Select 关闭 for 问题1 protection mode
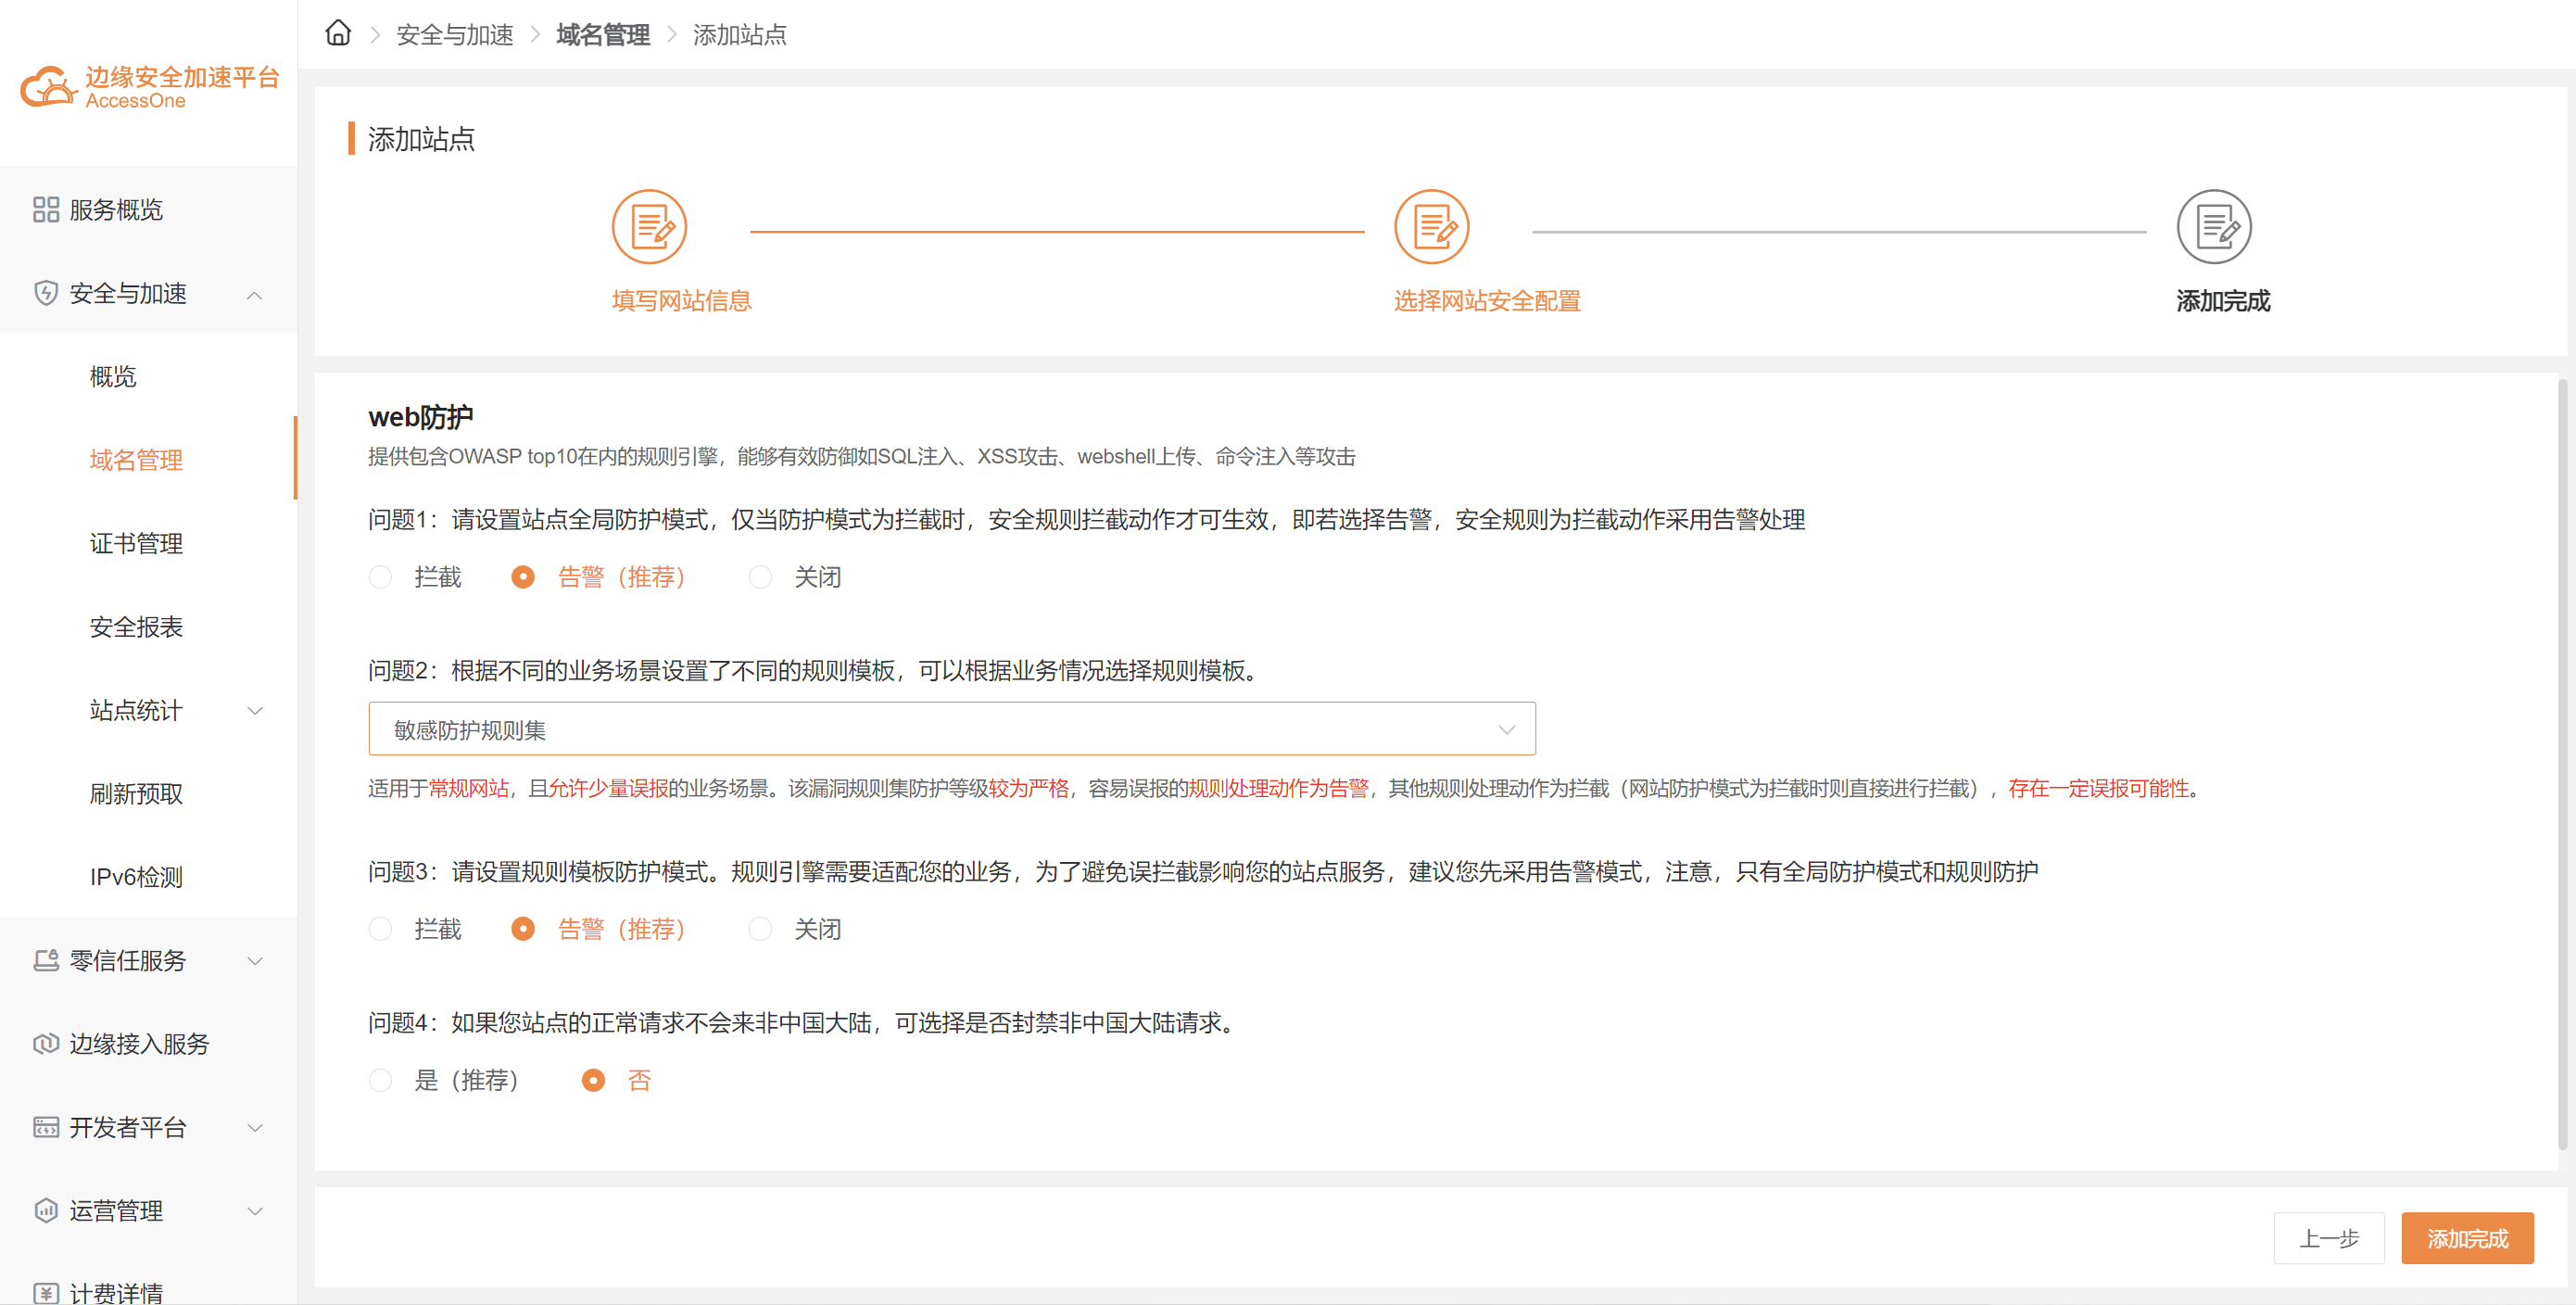Screen dimensions: 2576x1305 click(760, 577)
